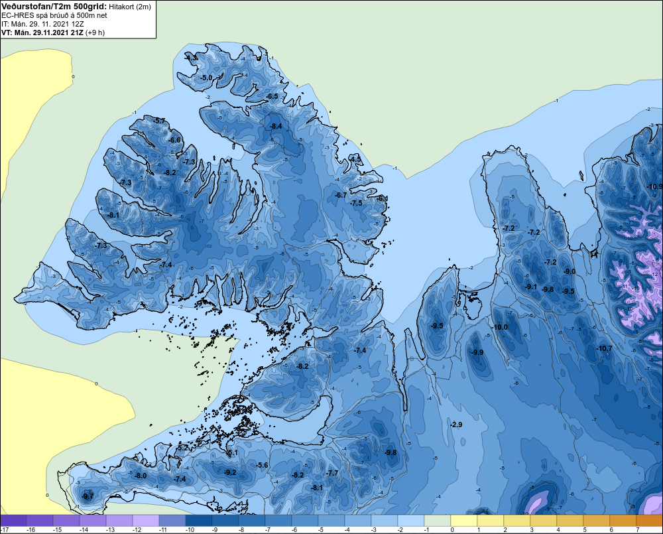This screenshot has width=663, height=534.
Task: Click the '-9.2' temperature value on map
Action: tap(231, 472)
